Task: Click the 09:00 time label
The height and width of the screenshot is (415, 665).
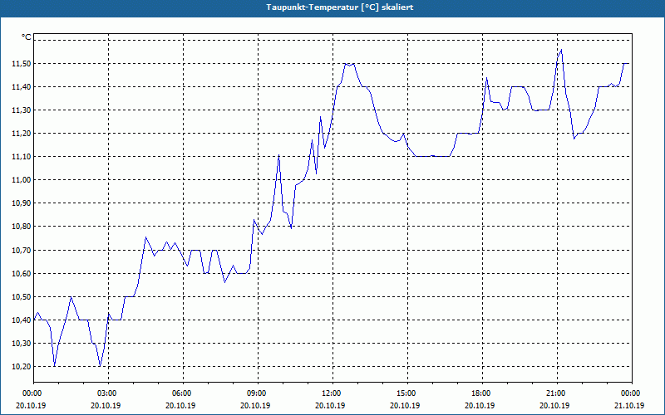Action: click(258, 393)
